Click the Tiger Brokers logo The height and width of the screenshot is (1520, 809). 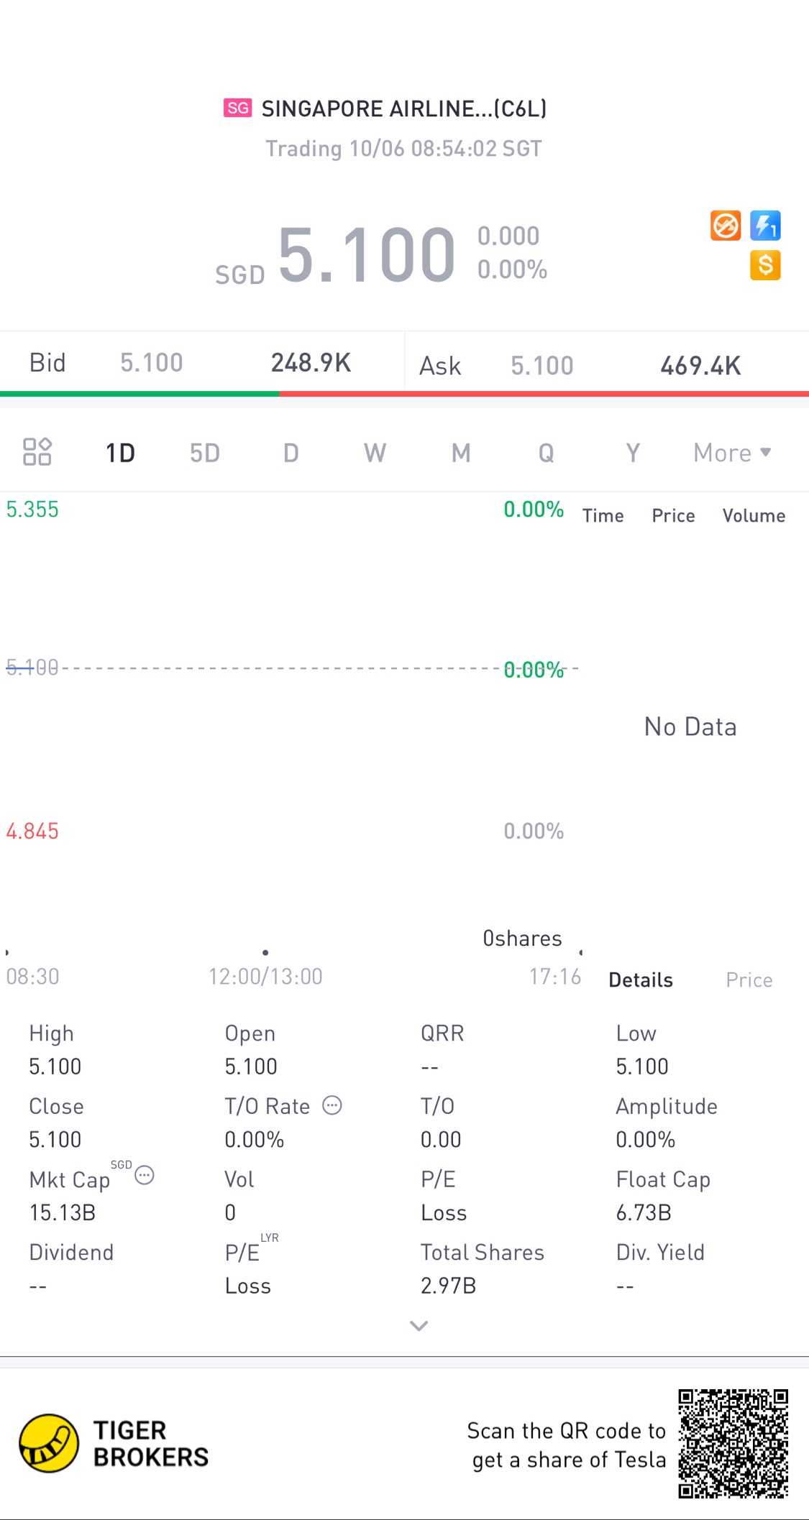(x=50, y=1443)
